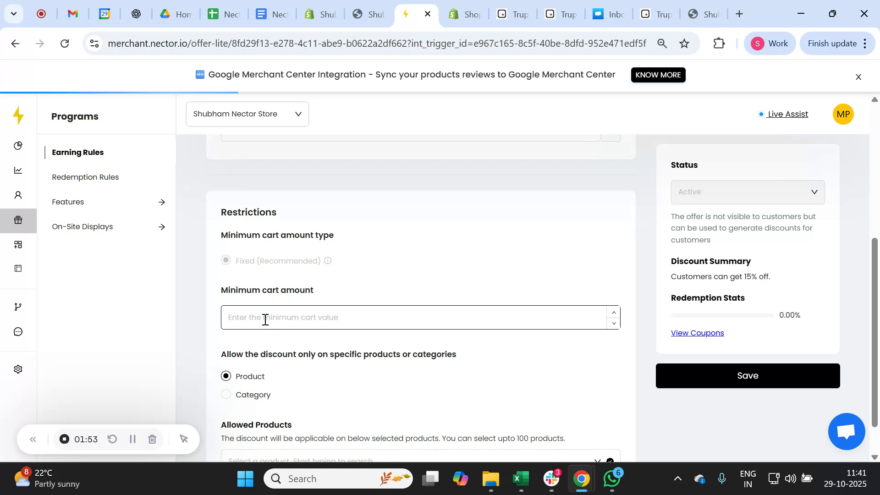Open the integrations branch icon in sidebar
Viewport: 880px width, 495px height.
click(x=18, y=306)
